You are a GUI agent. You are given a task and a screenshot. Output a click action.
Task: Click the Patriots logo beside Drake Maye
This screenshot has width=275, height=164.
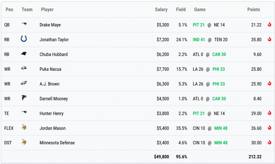[24, 25]
